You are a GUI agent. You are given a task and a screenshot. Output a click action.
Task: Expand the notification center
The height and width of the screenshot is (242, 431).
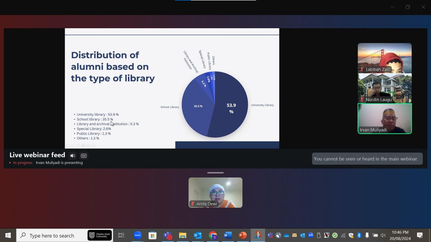(420, 235)
